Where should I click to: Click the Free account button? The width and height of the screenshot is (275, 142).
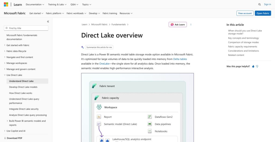[245, 13]
